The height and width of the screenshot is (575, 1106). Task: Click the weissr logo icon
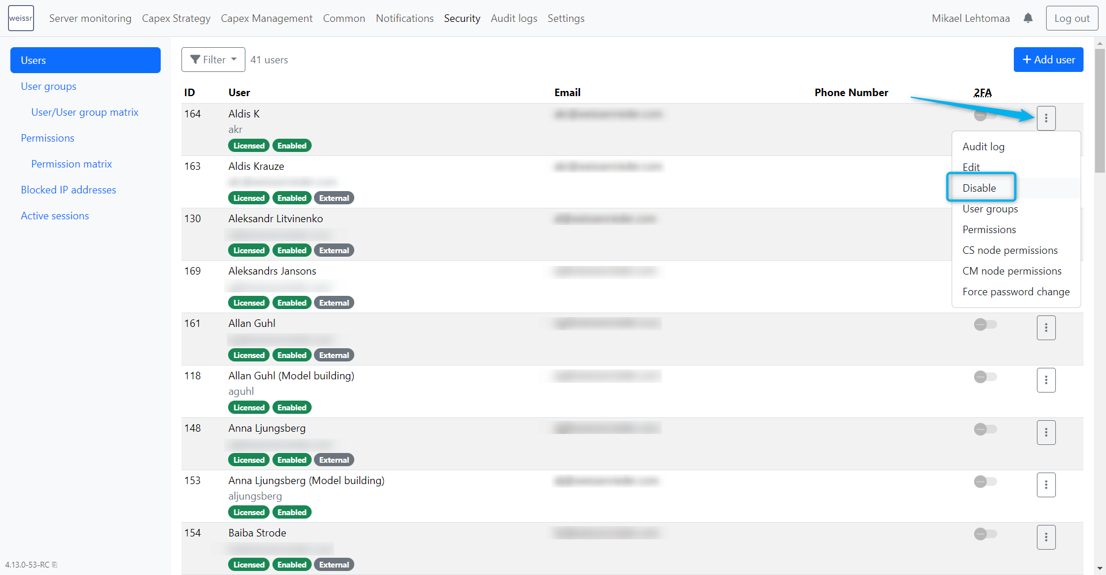coord(21,18)
